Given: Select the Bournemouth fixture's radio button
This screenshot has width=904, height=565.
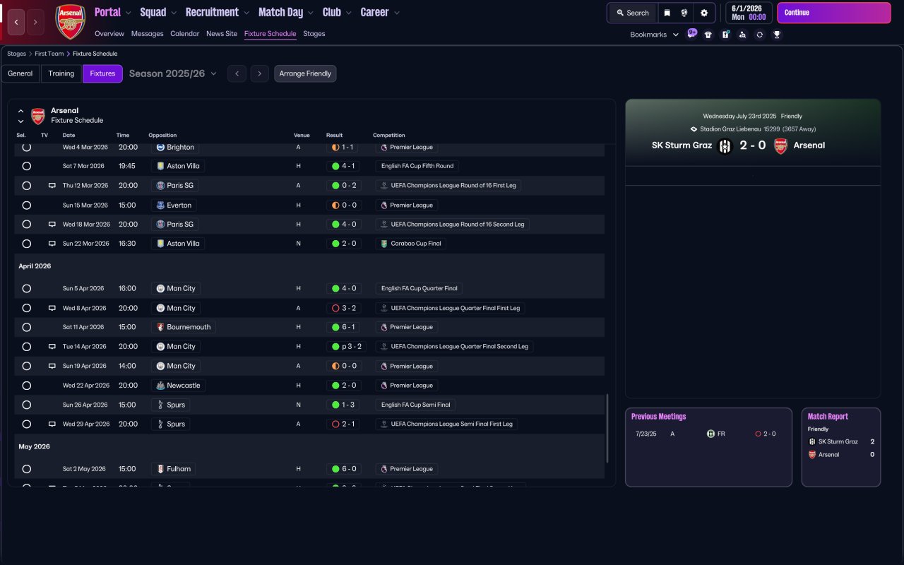Looking at the screenshot, I should click(27, 328).
